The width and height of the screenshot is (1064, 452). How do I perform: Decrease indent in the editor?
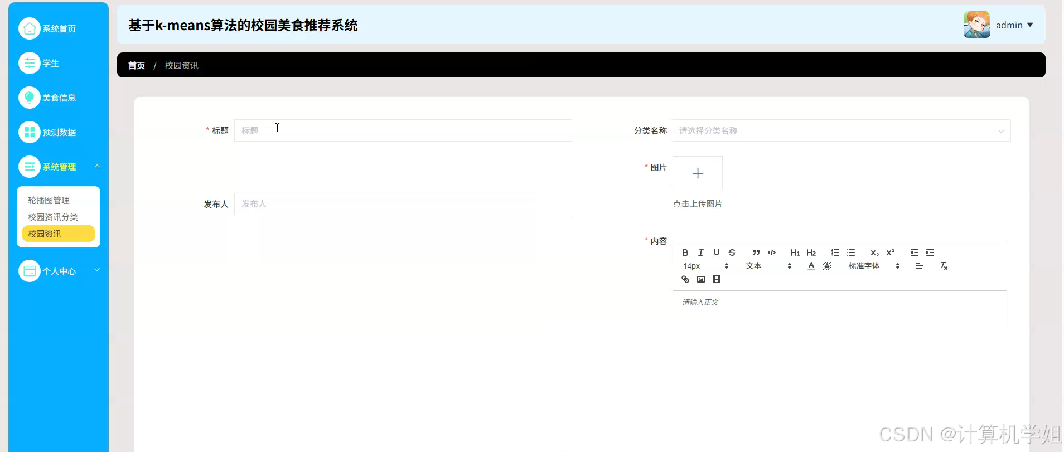pyautogui.click(x=915, y=252)
